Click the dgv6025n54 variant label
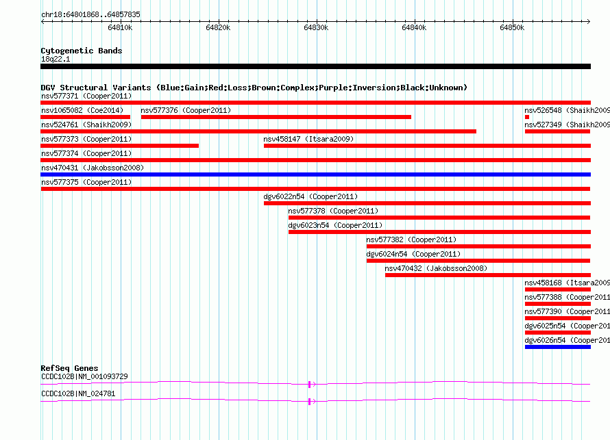The image size is (610, 440). pyautogui.click(x=568, y=326)
